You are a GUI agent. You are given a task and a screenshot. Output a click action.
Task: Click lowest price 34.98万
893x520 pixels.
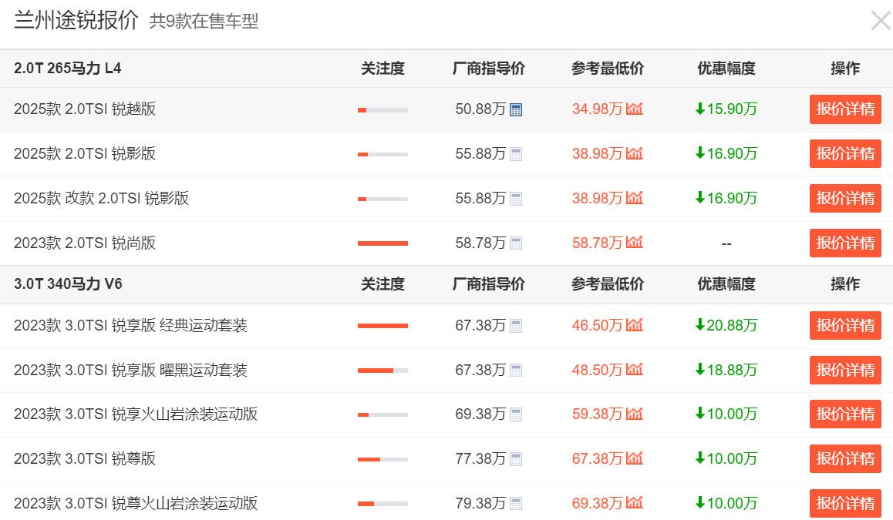(x=597, y=109)
